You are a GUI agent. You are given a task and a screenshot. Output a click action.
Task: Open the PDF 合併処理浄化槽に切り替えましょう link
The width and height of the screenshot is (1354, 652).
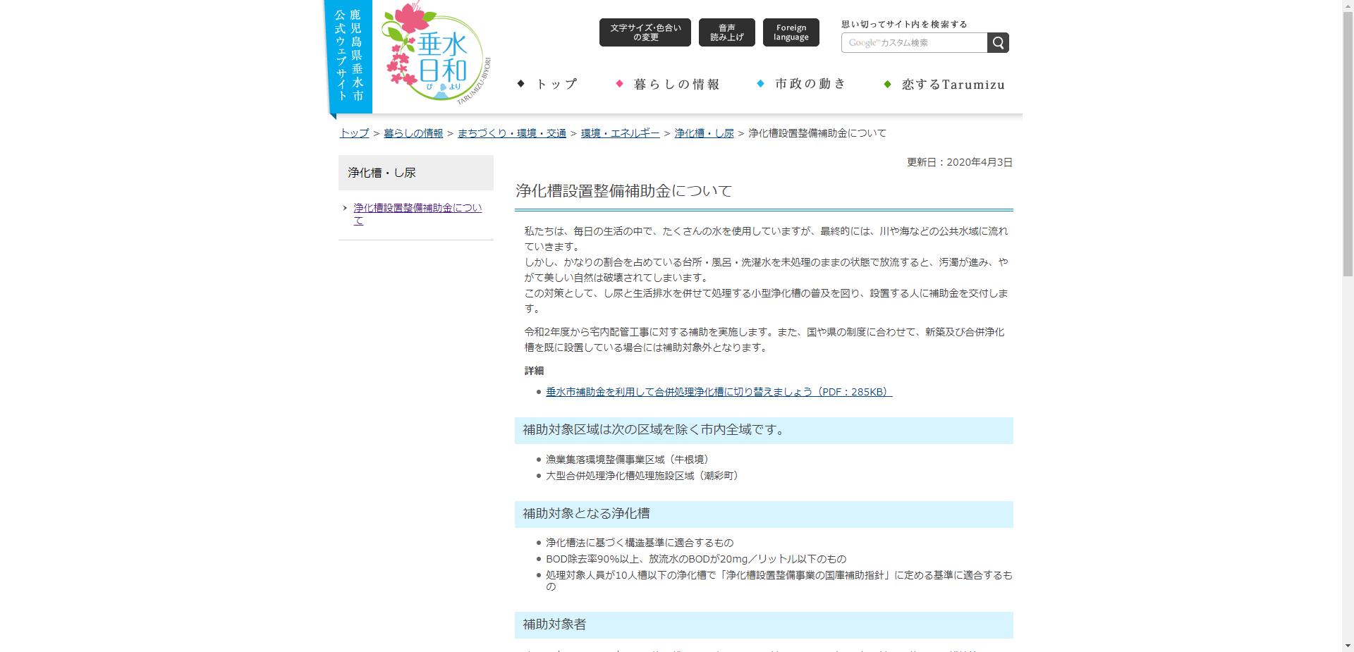tap(716, 393)
